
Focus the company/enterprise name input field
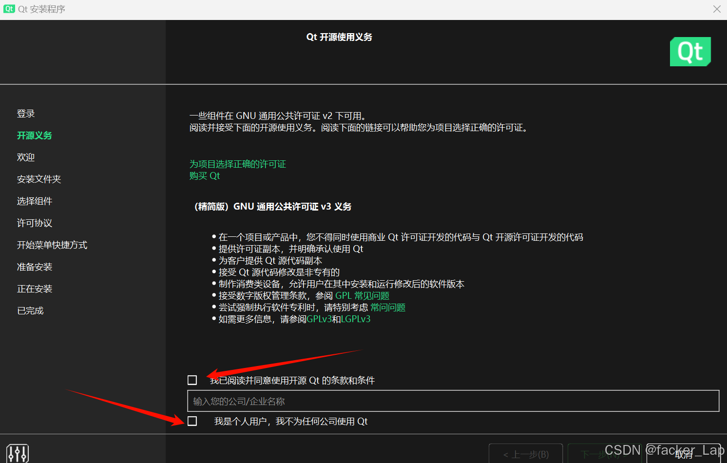pyautogui.click(x=453, y=401)
